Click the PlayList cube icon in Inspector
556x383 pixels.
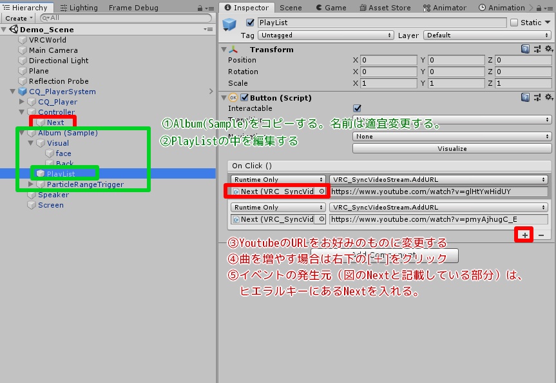229,22
